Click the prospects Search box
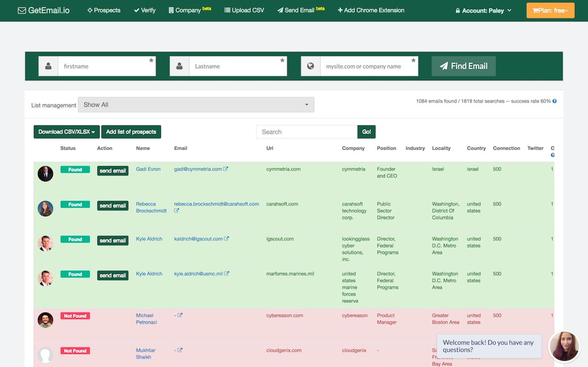The width and height of the screenshot is (588, 367). pyautogui.click(x=307, y=132)
